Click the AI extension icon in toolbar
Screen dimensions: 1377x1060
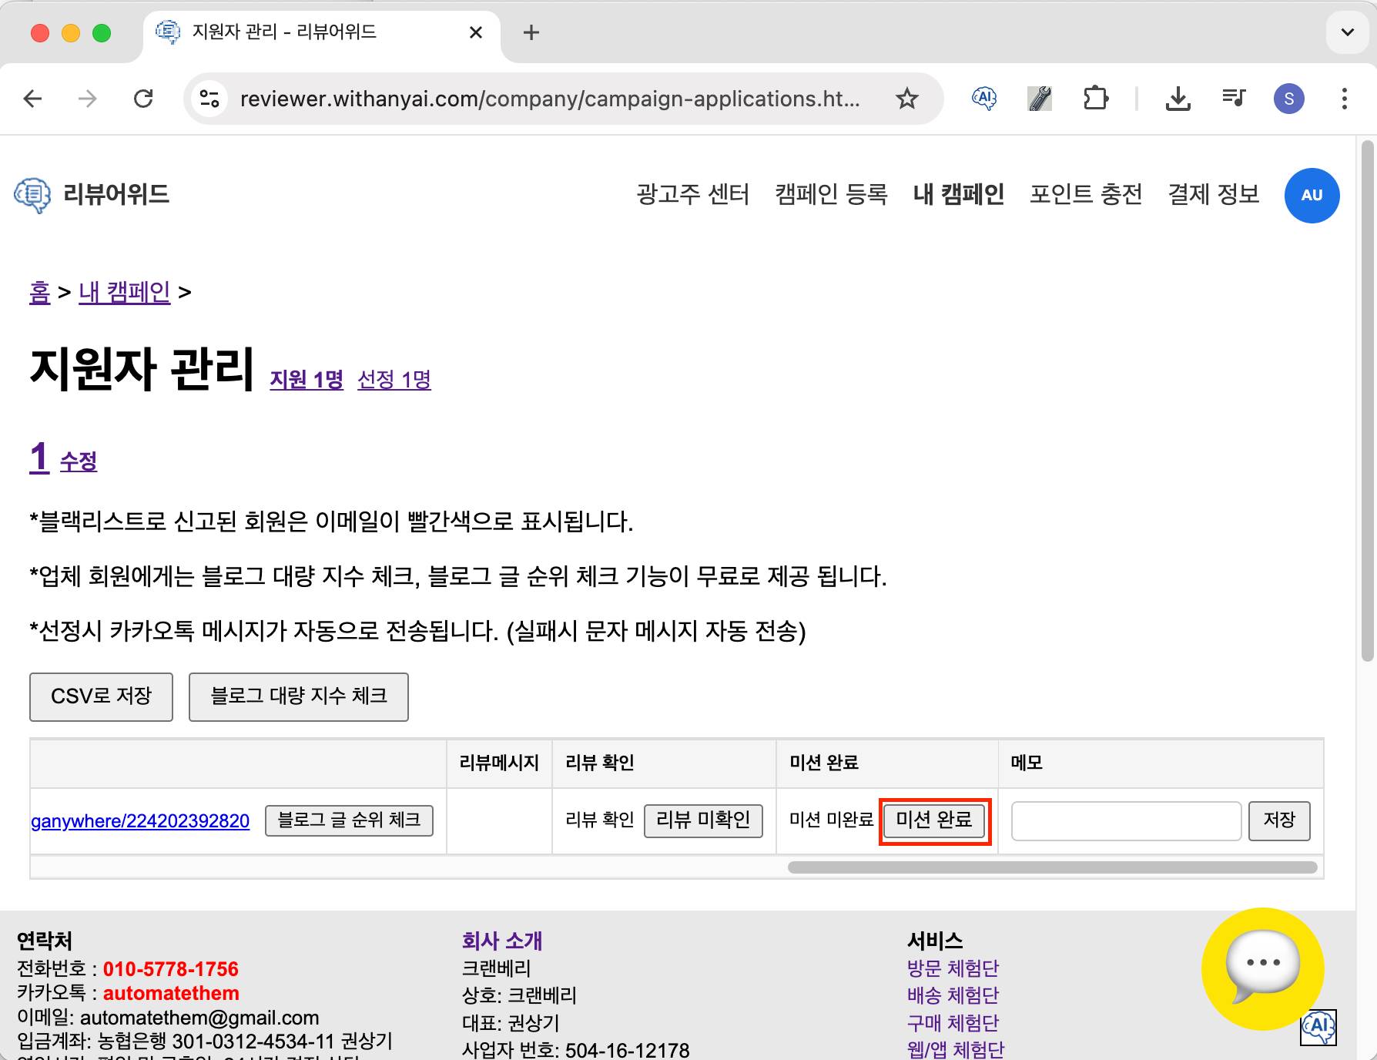[x=984, y=99]
